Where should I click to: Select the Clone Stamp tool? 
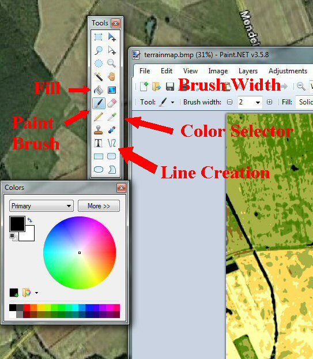(99, 130)
